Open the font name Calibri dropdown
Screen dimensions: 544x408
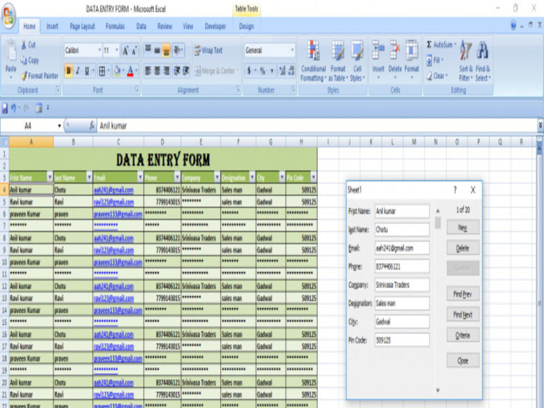coord(100,51)
